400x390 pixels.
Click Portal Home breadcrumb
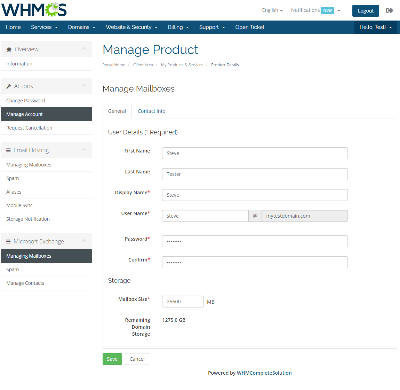114,65
